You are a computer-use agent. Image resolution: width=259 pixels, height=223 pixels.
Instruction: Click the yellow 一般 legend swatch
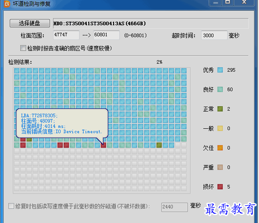click(x=220, y=128)
